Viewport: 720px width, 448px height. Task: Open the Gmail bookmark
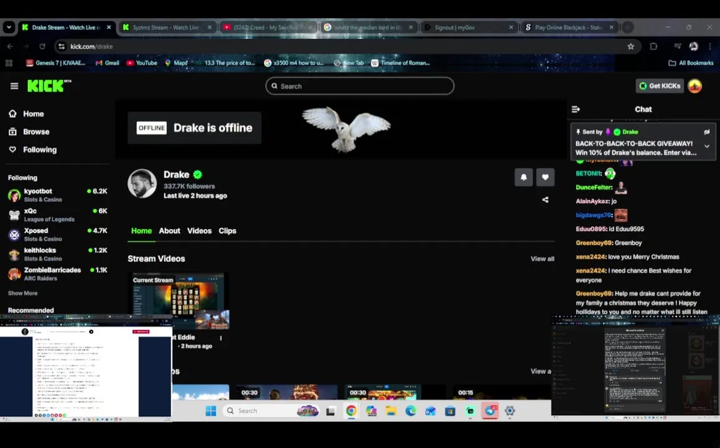[107, 63]
